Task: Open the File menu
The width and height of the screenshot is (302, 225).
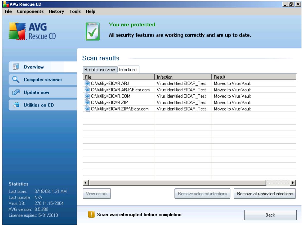Action: point(8,11)
